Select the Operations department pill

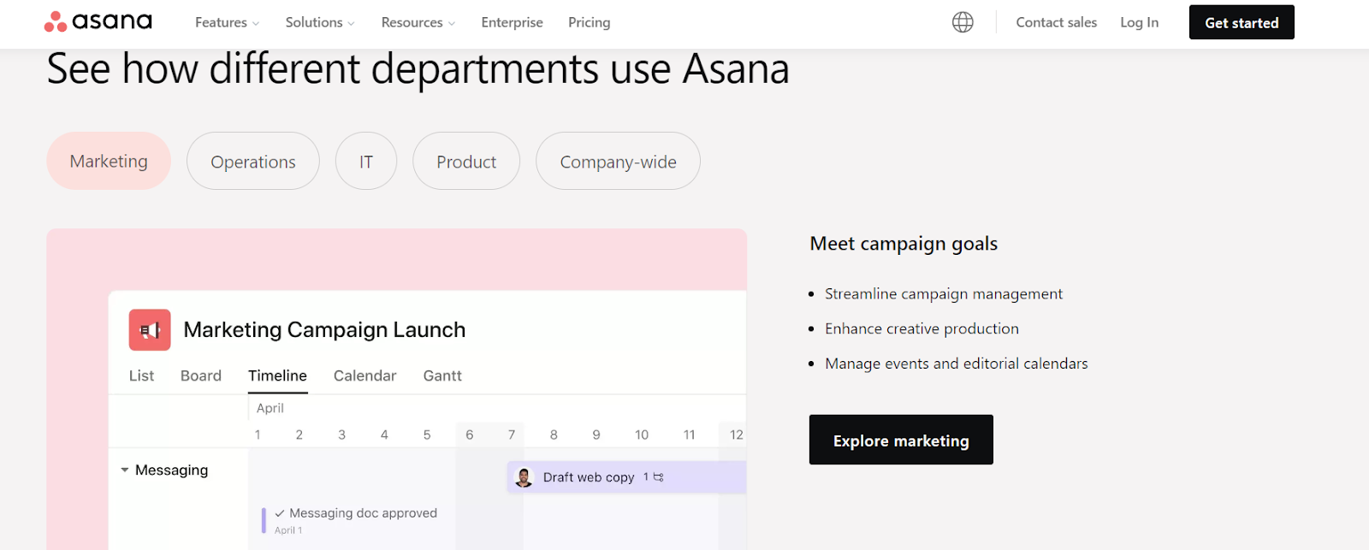[x=253, y=161]
